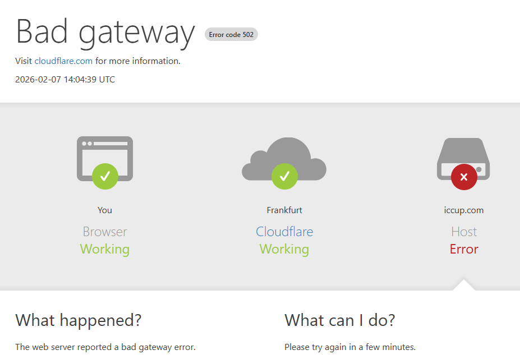Click the browser window icon
520x359 pixels.
click(105, 159)
